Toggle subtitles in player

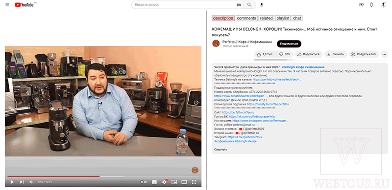point(154,182)
